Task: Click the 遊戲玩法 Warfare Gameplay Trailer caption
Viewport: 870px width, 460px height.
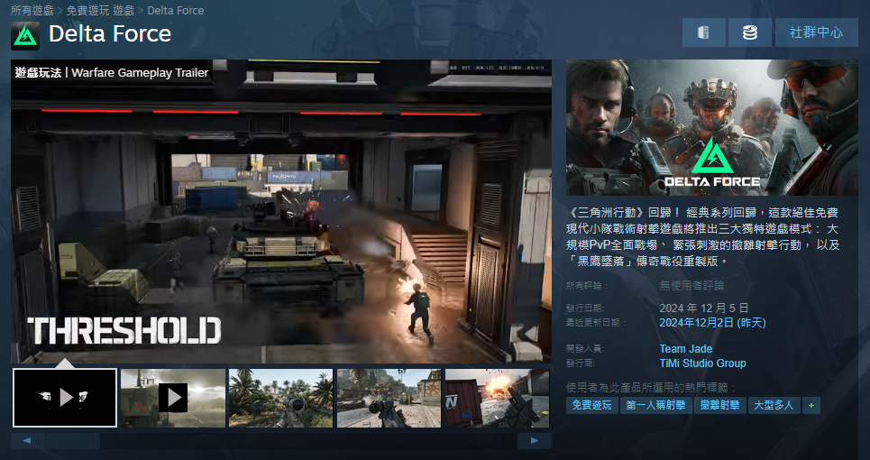Action: coord(112,73)
